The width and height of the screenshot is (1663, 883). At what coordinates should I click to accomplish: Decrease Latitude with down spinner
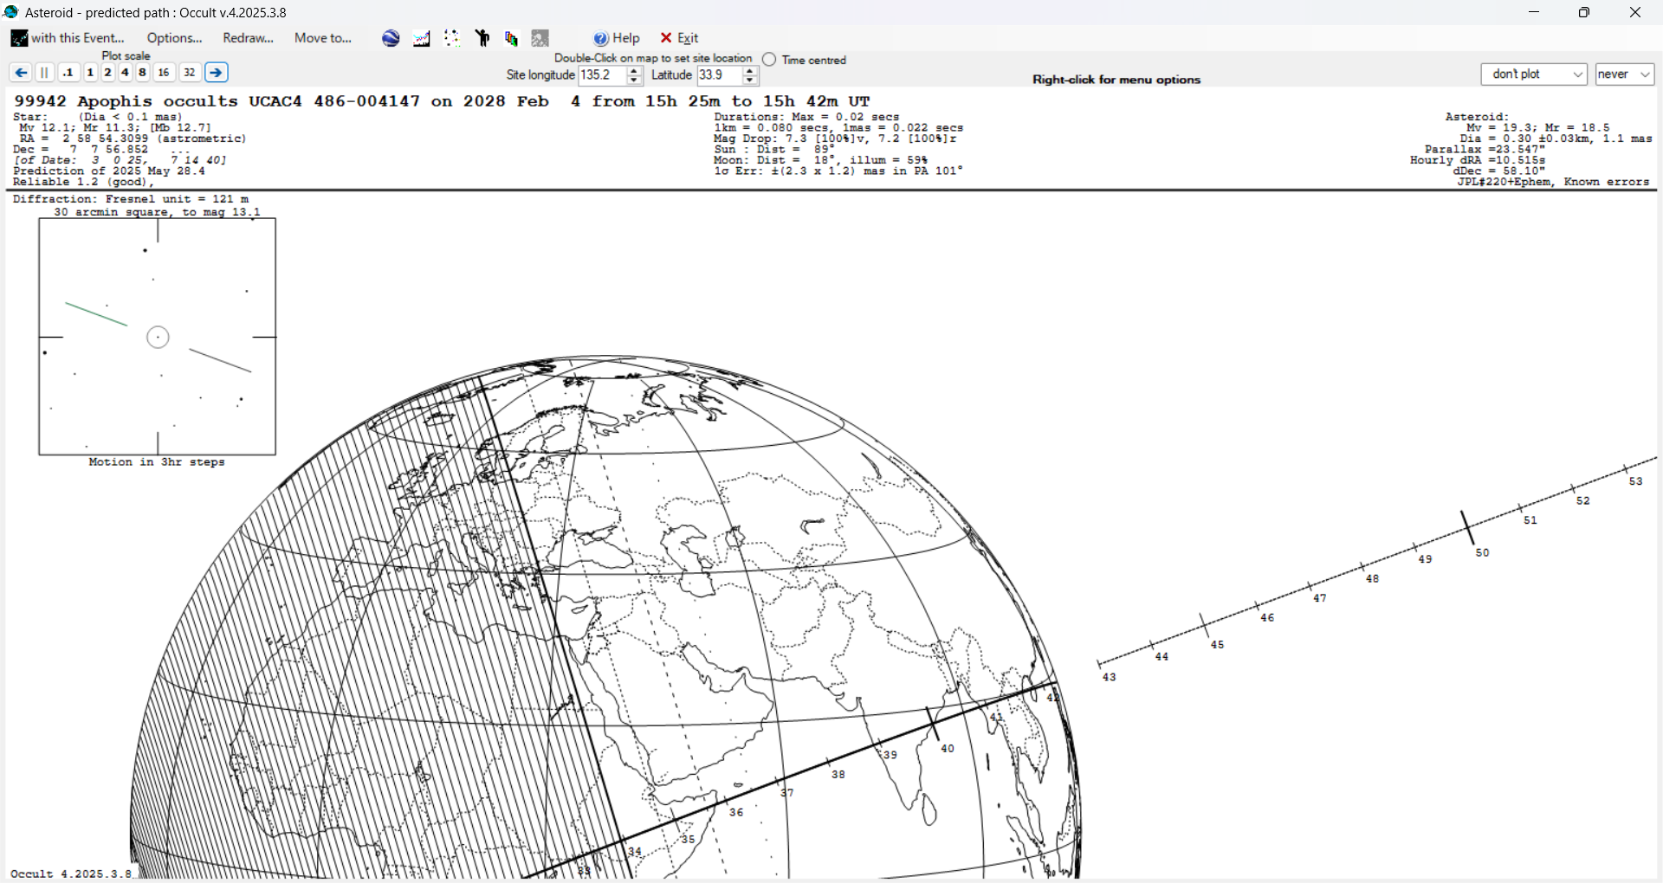point(750,80)
